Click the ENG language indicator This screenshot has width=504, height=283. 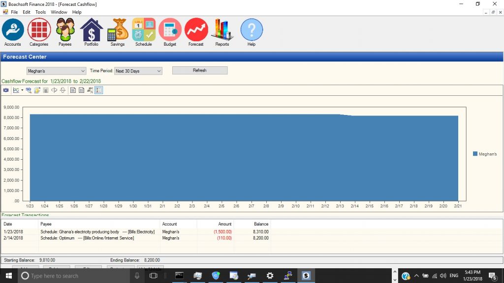pyautogui.click(x=454, y=276)
